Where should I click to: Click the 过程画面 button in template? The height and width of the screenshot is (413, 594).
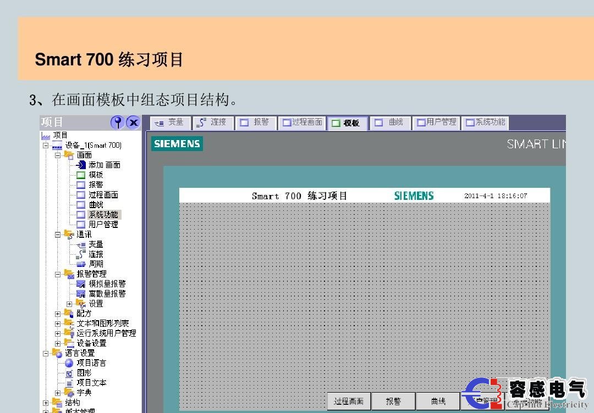[x=349, y=401]
